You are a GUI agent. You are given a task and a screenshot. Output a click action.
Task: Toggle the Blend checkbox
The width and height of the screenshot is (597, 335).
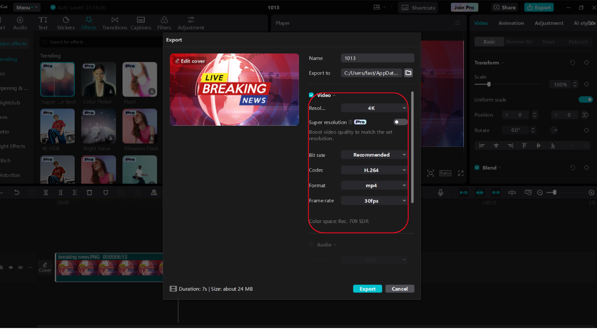[477, 168]
